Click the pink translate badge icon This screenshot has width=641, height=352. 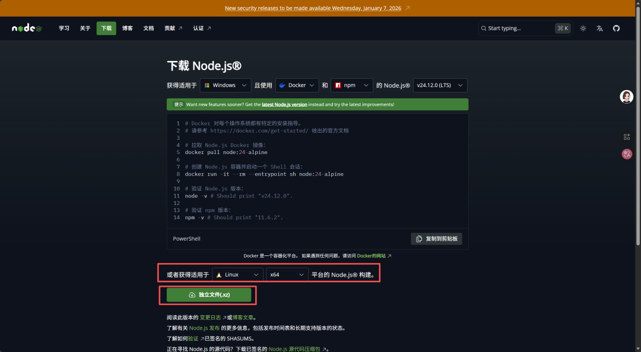tap(627, 154)
